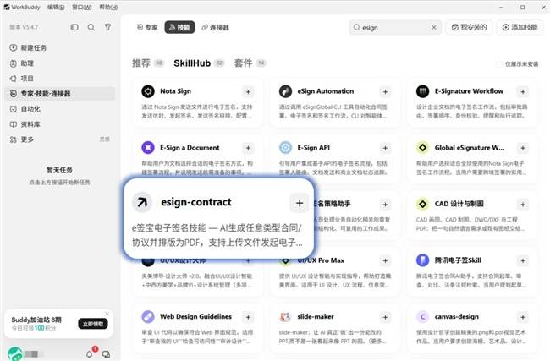Open the 帮助 menu

point(108,7)
